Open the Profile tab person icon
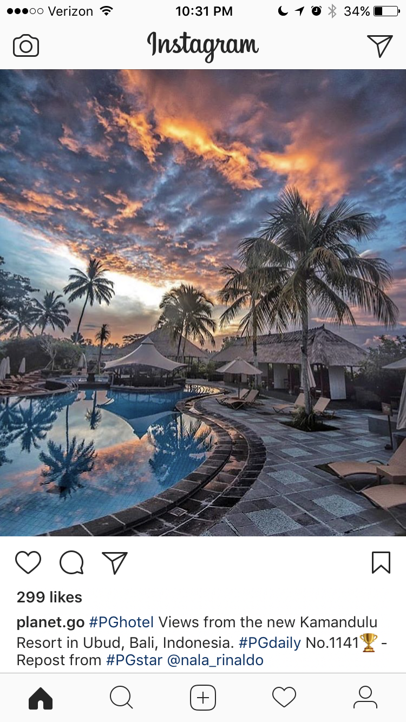 [x=365, y=698]
